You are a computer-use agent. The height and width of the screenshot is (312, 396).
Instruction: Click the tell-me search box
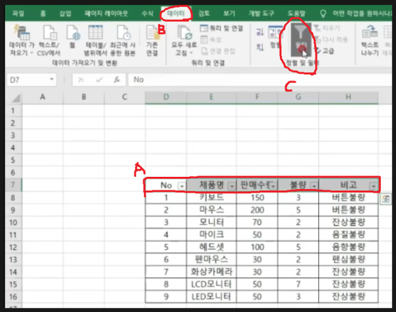(x=362, y=14)
